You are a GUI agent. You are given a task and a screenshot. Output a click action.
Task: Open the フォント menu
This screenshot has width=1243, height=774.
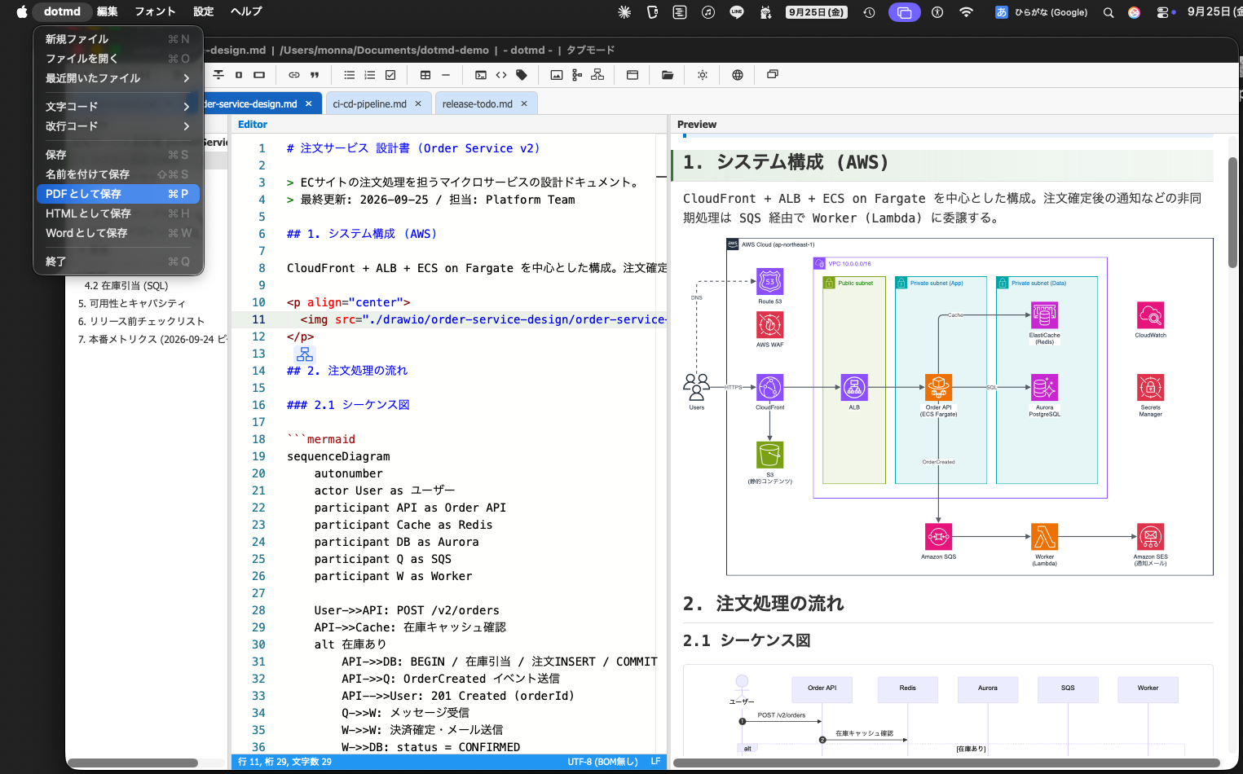pyautogui.click(x=155, y=11)
